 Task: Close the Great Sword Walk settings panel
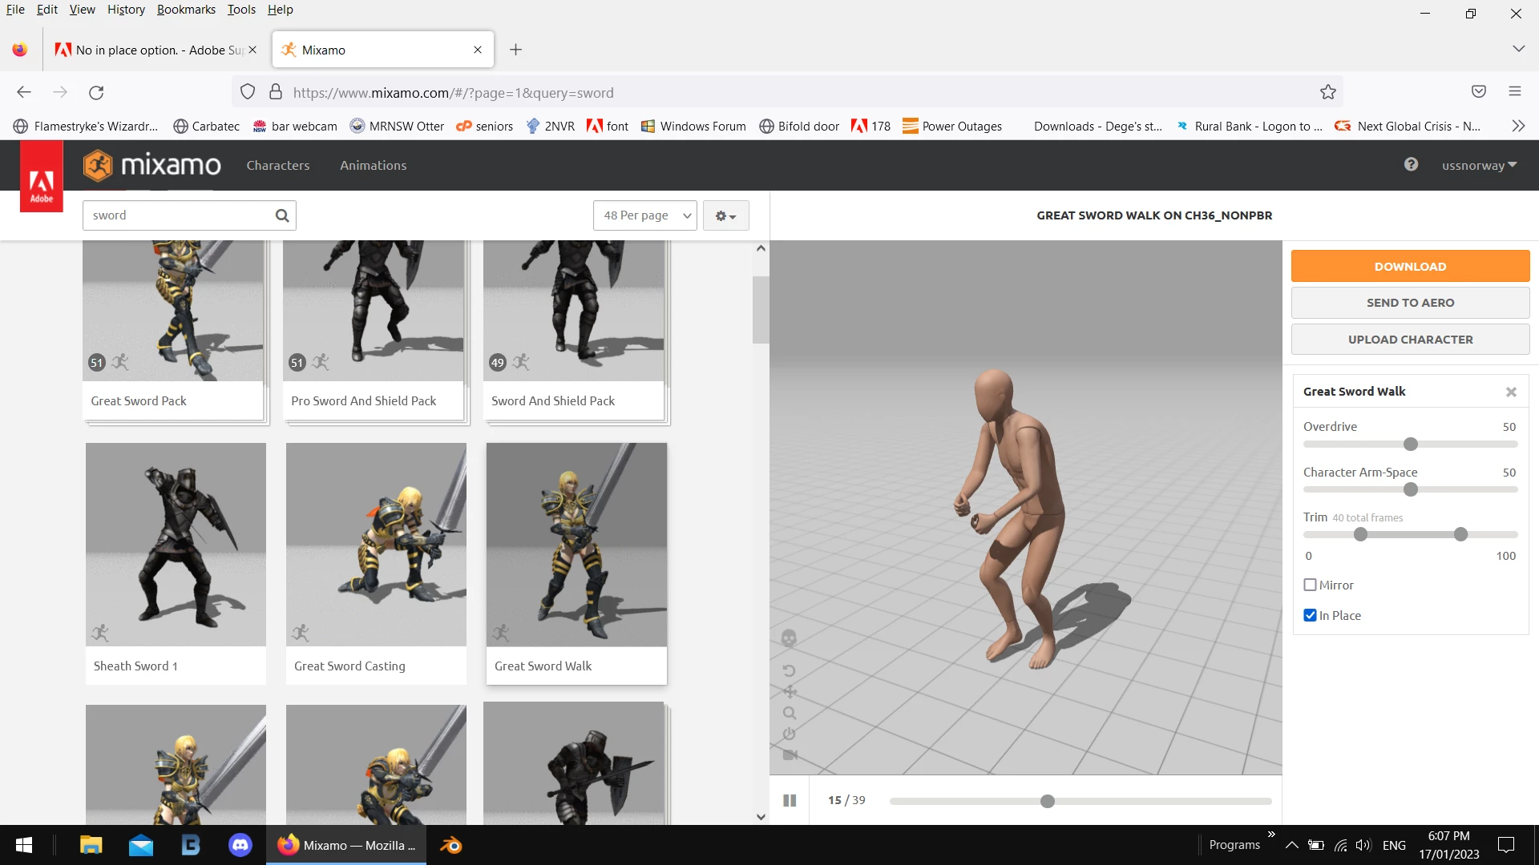point(1511,392)
